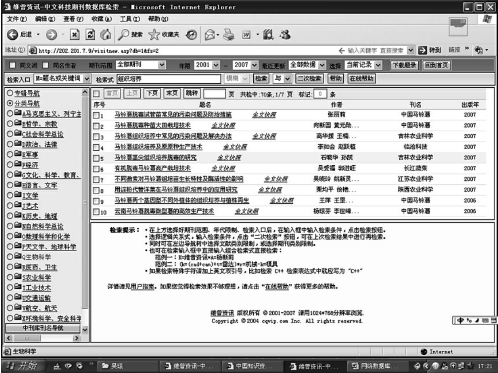Open the address bar history dropdown

[x=410, y=50]
